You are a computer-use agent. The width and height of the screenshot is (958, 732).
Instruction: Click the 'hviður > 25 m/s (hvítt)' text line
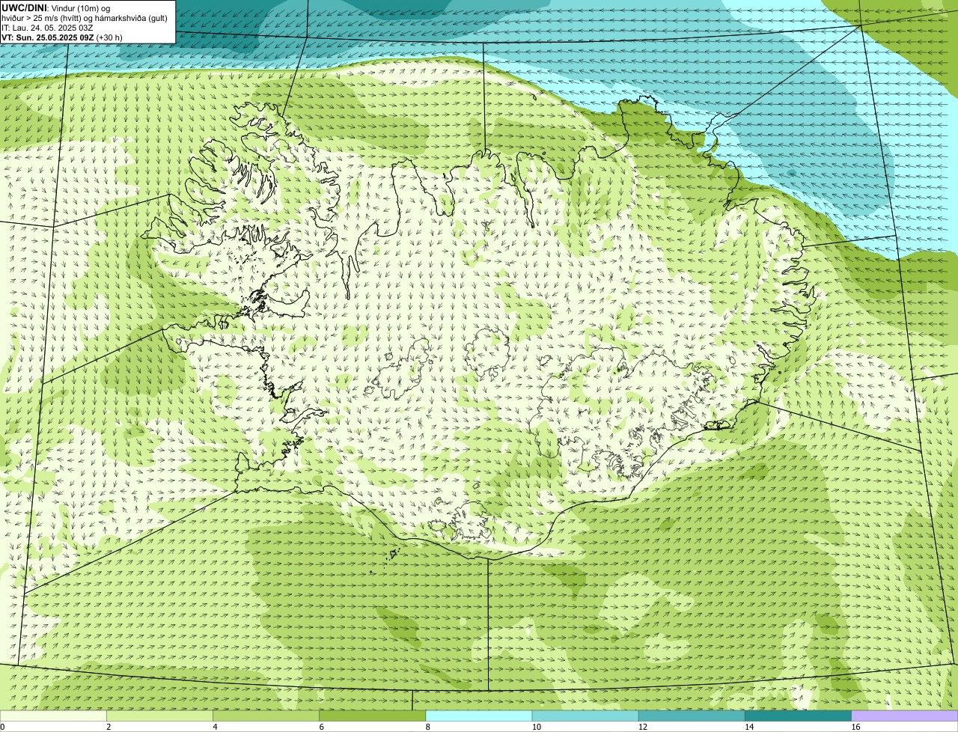tap(85, 18)
